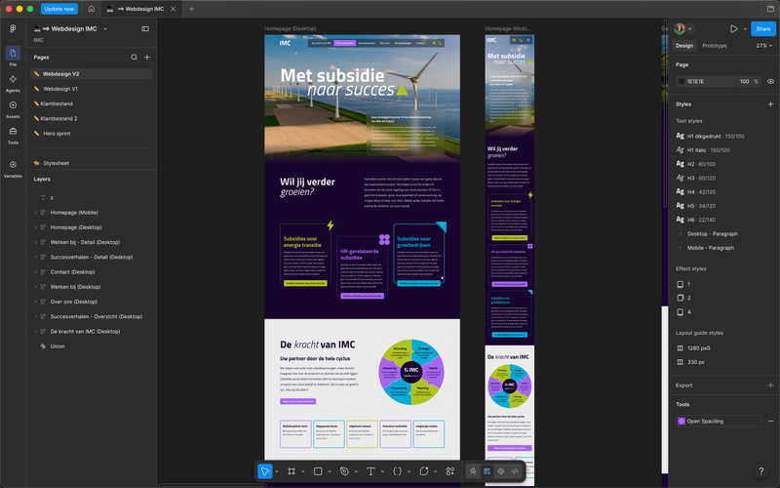Screen dimensions: 780x488
Task: Expand the Homepage (Desktop) layer
Action: pos(36,227)
